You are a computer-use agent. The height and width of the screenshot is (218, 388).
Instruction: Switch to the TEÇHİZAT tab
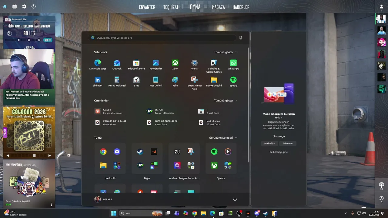[x=171, y=7]
